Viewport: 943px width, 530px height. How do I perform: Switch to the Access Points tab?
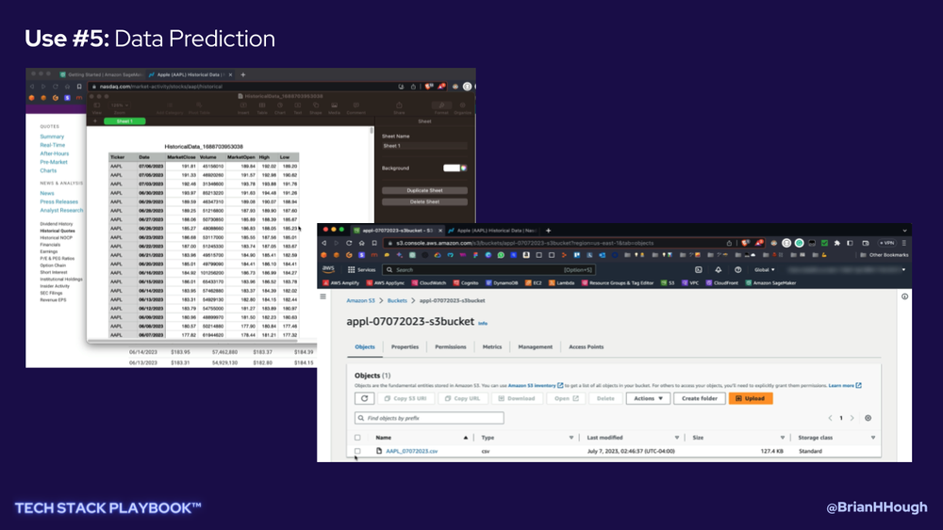587,347
